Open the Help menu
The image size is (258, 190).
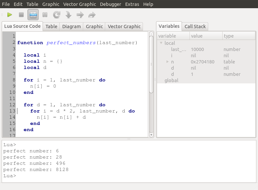point(148,4)
